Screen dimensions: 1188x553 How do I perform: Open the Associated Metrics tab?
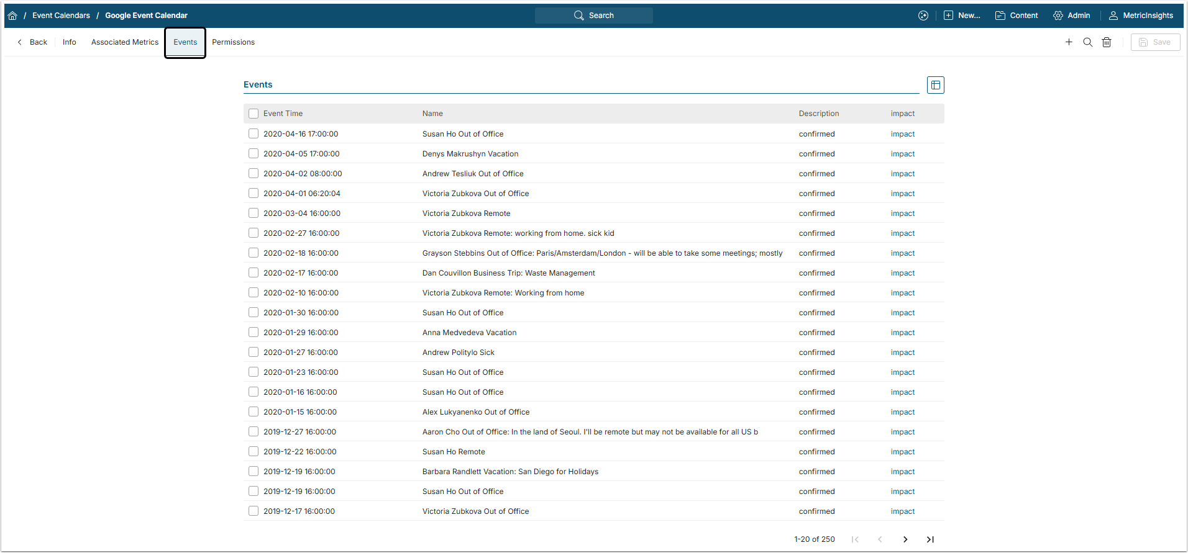[x=125, y=42]
